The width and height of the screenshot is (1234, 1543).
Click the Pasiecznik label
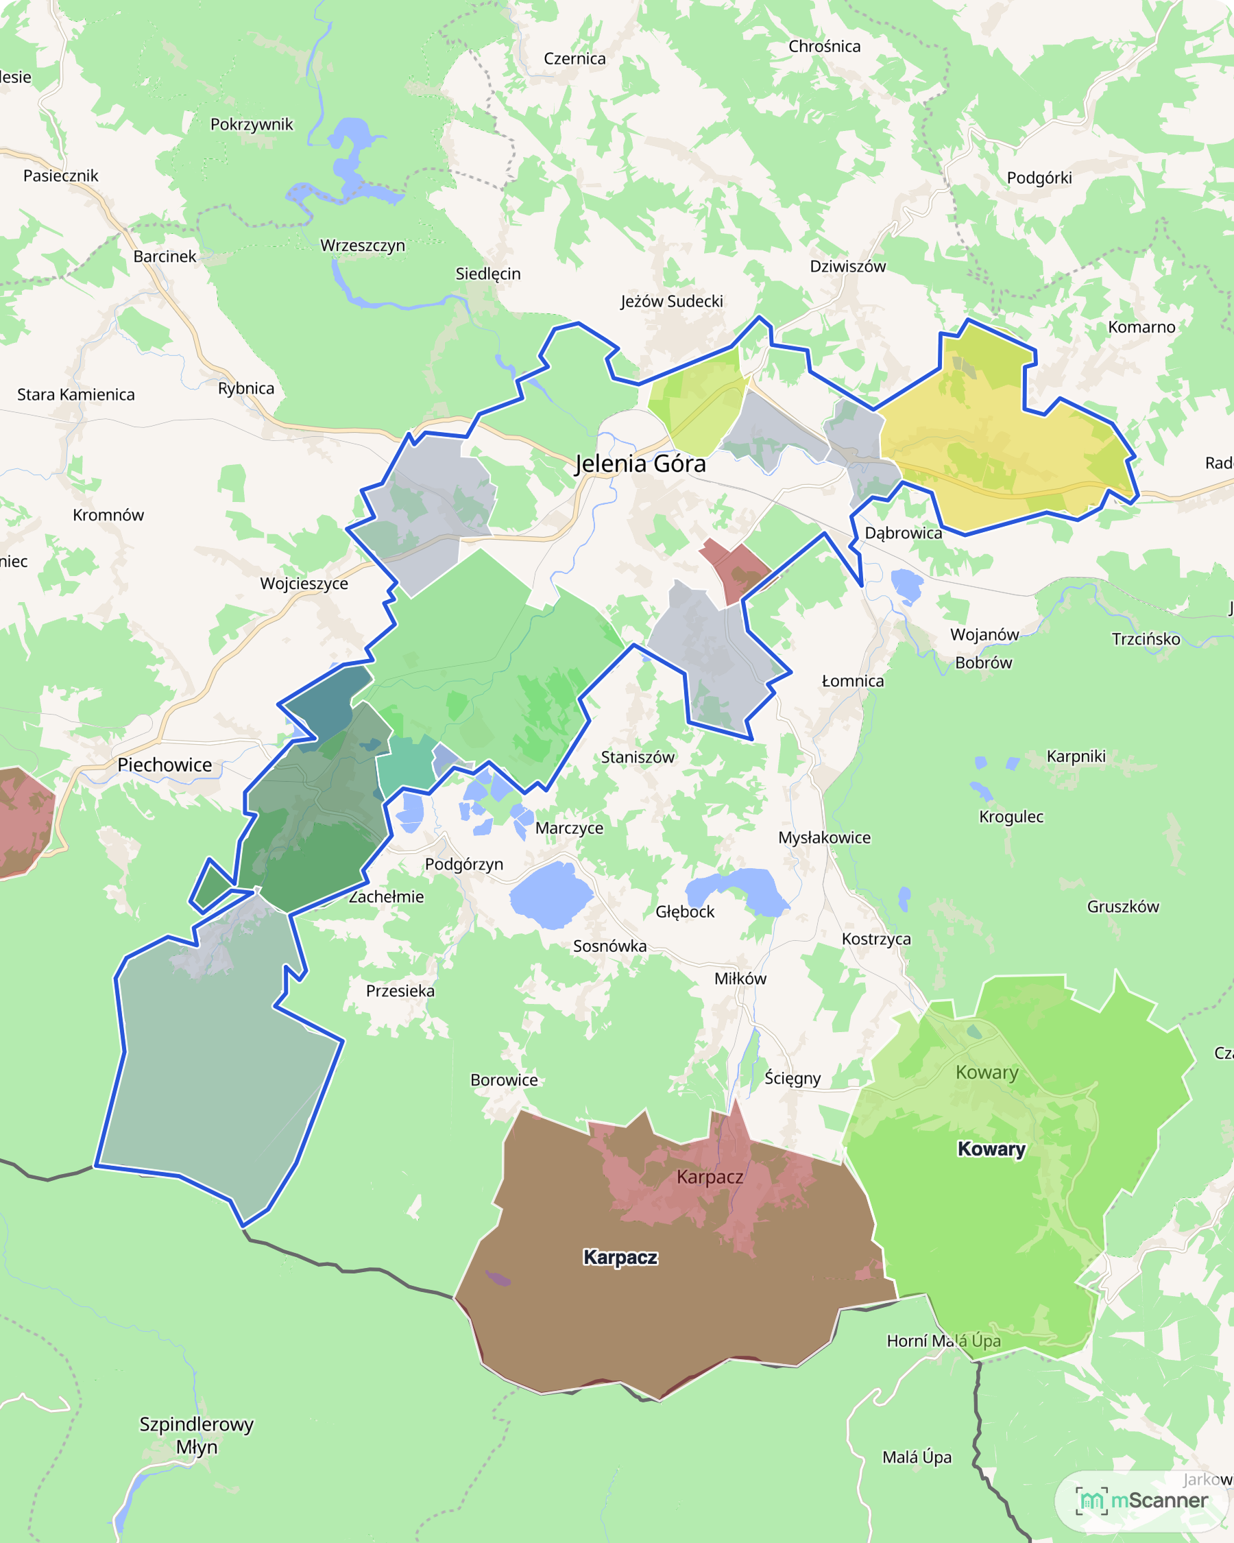pyautogui.click(x=61, y=176)
